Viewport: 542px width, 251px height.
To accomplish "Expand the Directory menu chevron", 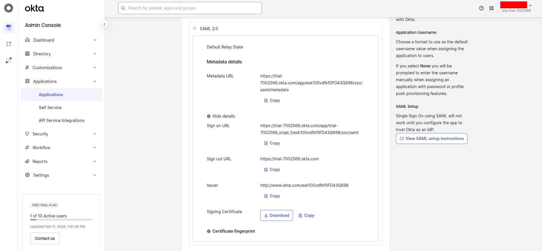I will (x=95, y=54).
